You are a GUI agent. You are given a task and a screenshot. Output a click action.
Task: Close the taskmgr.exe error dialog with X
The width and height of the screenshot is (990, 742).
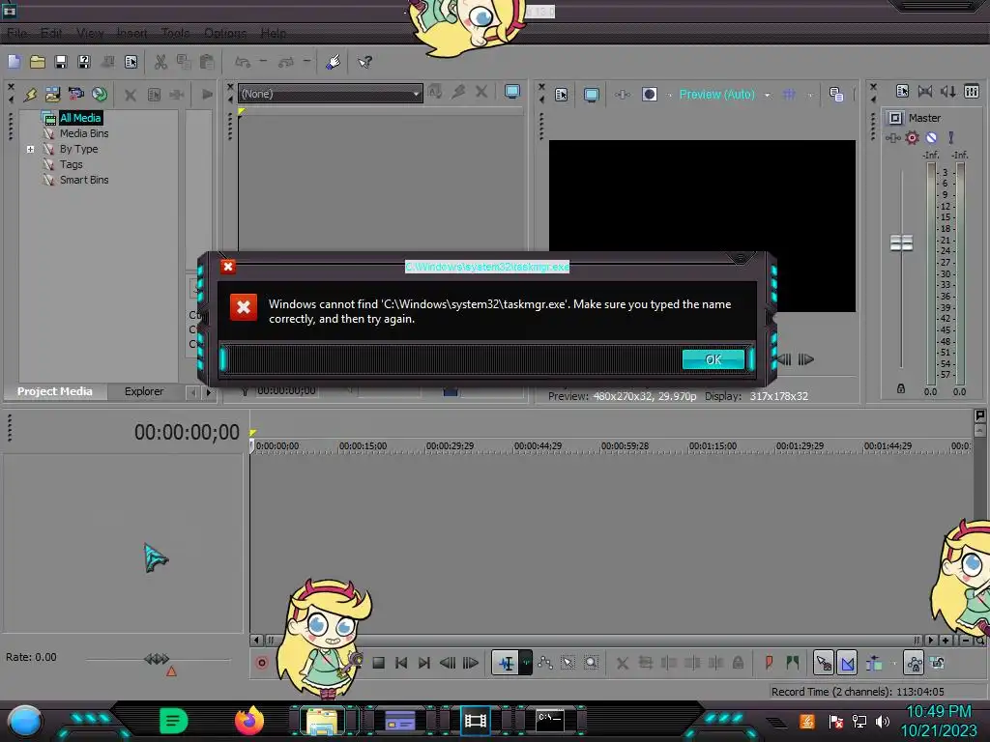pyautogui.click(x=228, y=267)
